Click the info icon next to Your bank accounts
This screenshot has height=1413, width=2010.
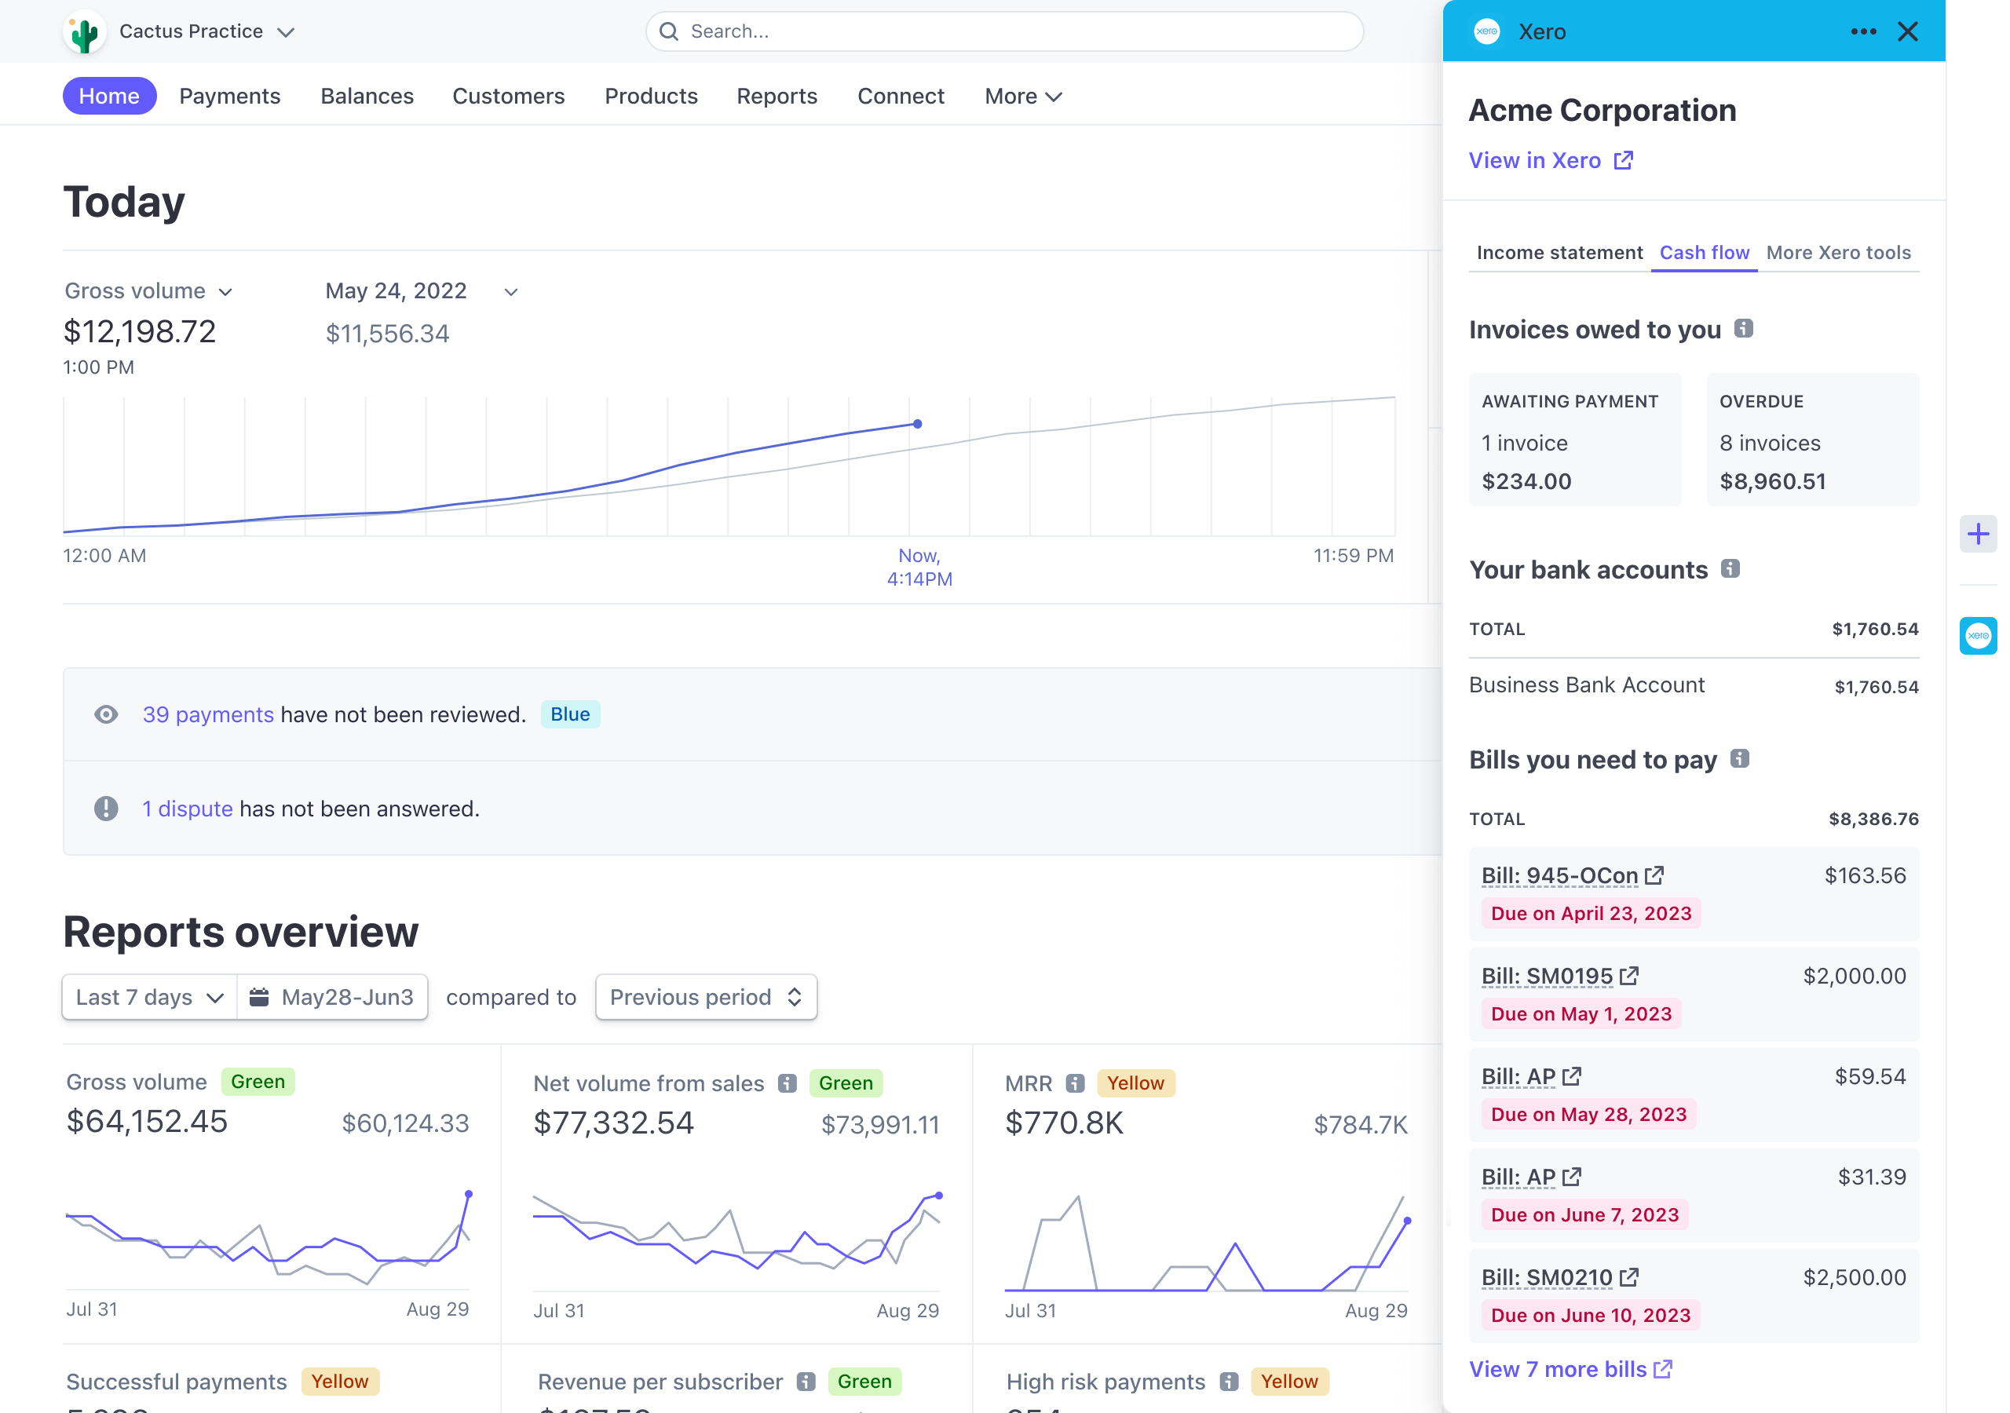pos(1730,569)
